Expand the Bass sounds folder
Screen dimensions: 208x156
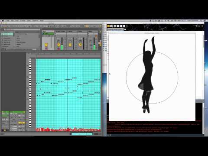pos(18,36)
